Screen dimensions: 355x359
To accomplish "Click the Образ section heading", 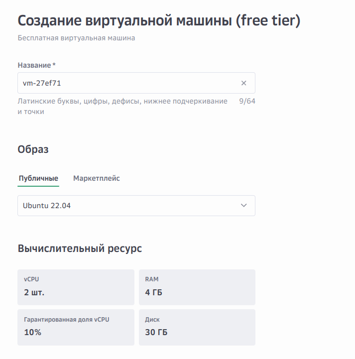I will [x=33, y=149].
